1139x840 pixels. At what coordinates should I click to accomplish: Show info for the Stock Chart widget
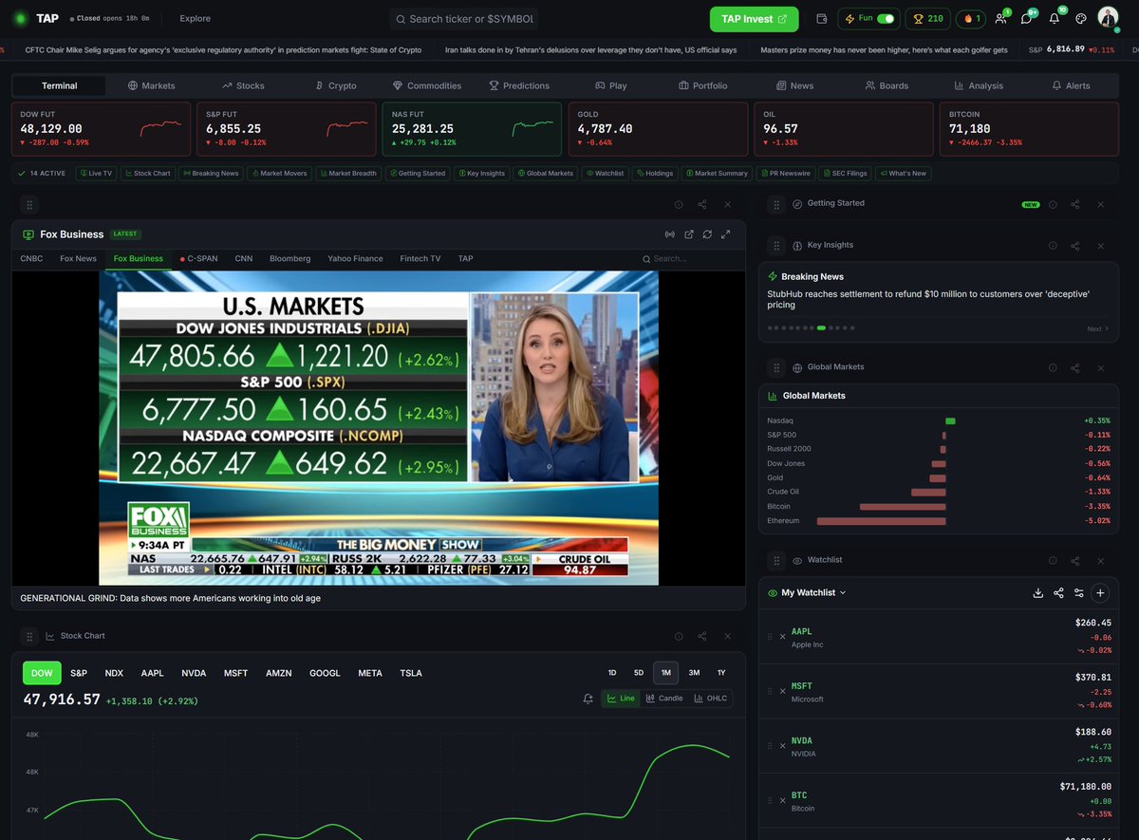pos(679,636)
